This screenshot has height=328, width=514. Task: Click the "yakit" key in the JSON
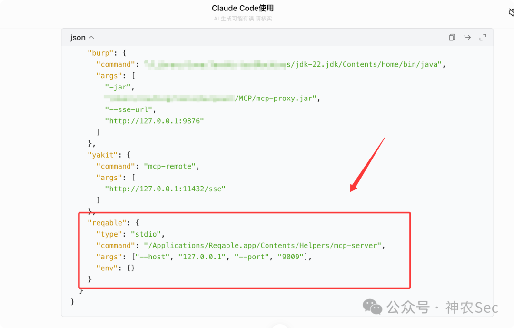103,155
